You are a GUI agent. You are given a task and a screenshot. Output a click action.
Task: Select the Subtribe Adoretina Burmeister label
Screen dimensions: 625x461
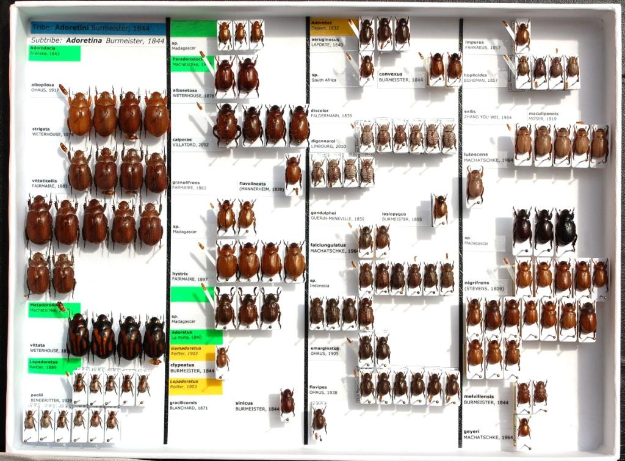(98, 41)
